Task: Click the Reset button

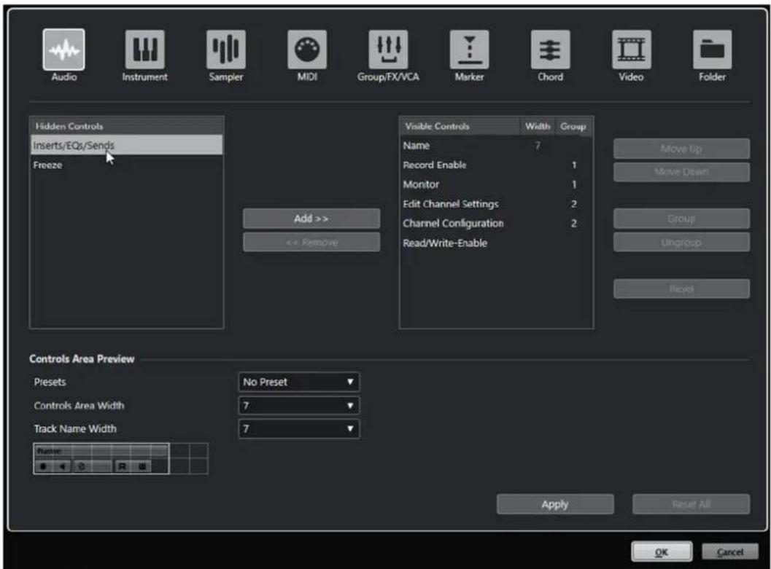Action: click(x=681, y=289)
